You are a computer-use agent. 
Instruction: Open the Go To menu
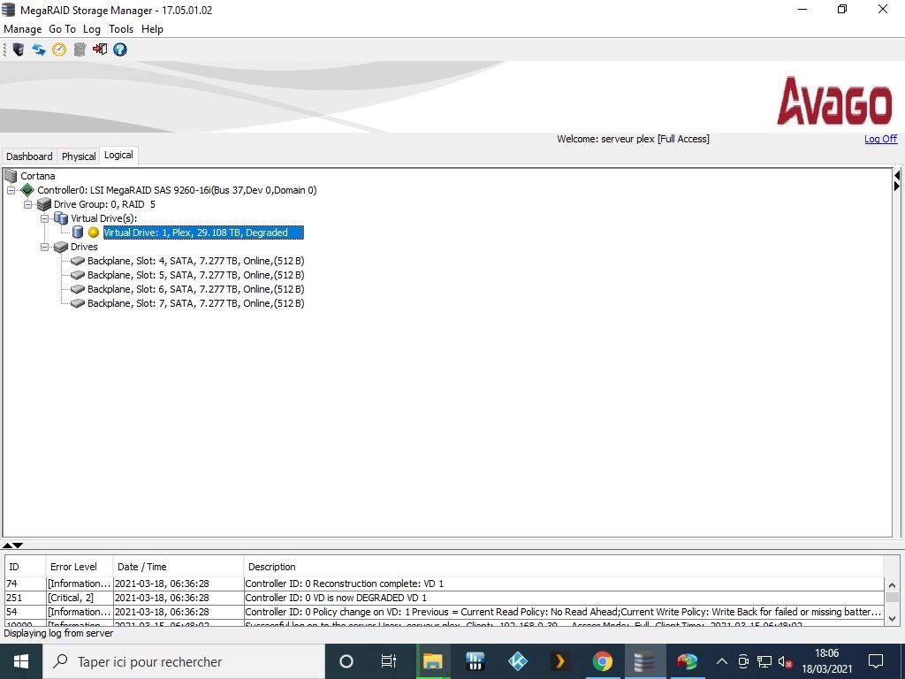point(62,29)
